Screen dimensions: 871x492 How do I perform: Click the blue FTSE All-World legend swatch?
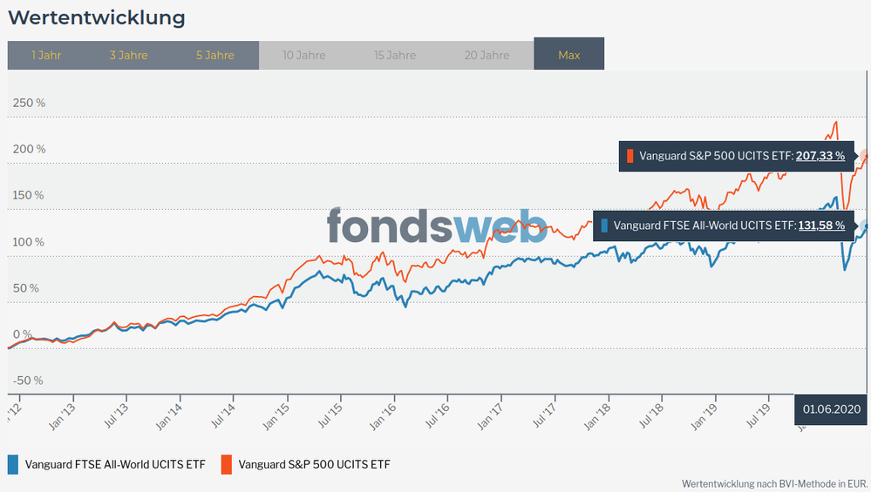(x=13, y=464)
